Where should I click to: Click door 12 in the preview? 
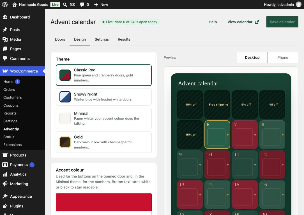click(x=272, y=165)
